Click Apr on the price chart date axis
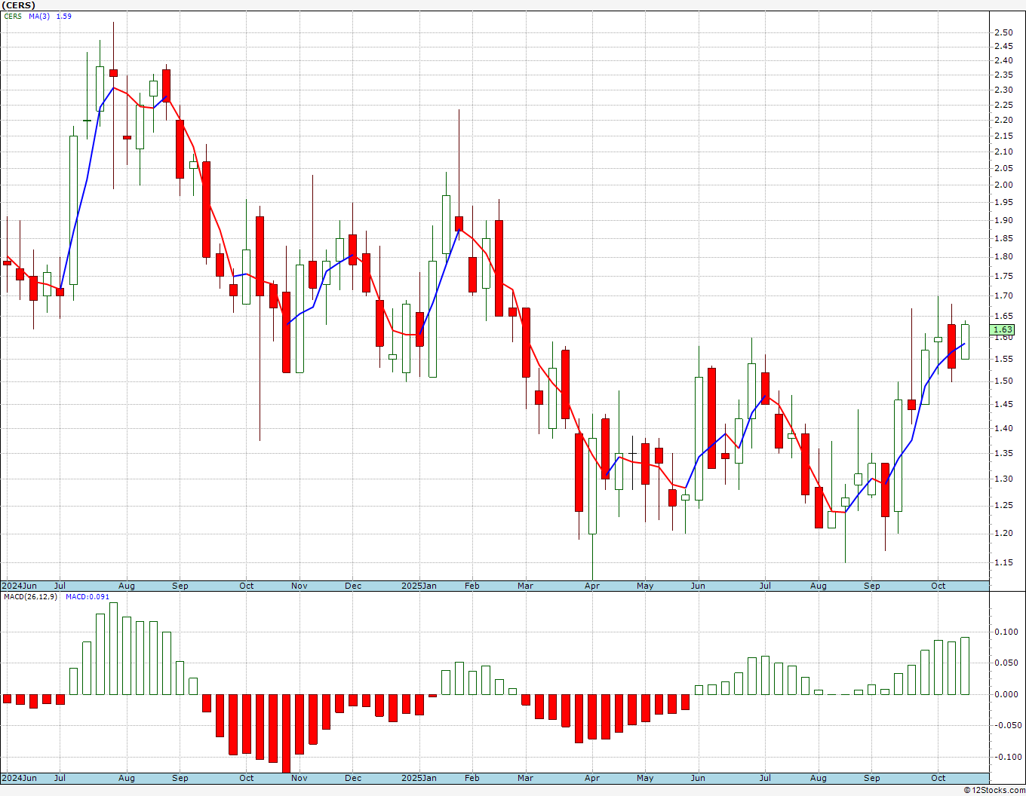 (592, 586)
